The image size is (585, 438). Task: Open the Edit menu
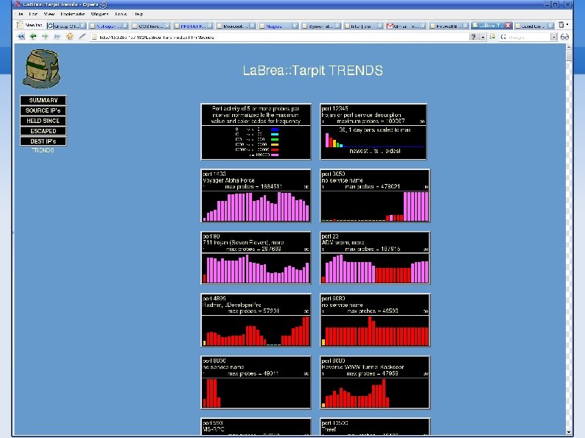coord(33,14)
